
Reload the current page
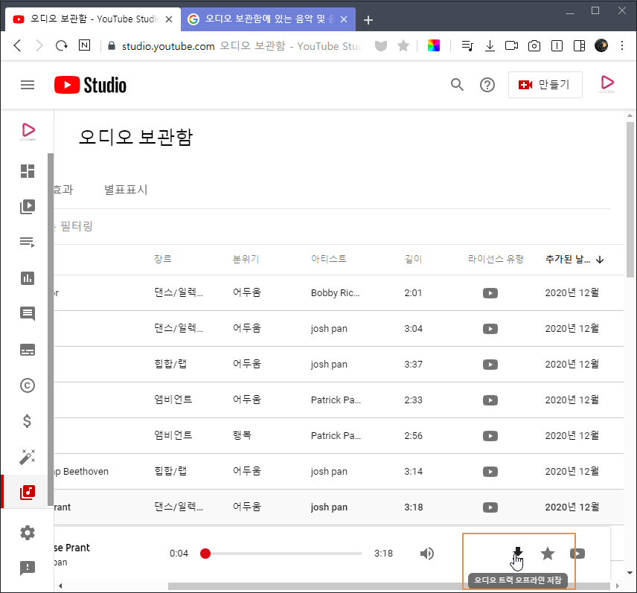(61, 45)
